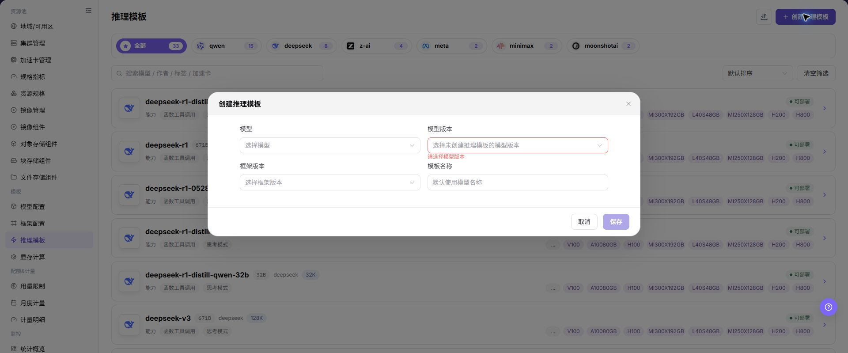
Task: Click the import icon beside 创建推理模板
Action: point(764,17)
